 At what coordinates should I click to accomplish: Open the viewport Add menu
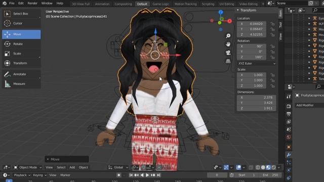(x=72, y=167)
